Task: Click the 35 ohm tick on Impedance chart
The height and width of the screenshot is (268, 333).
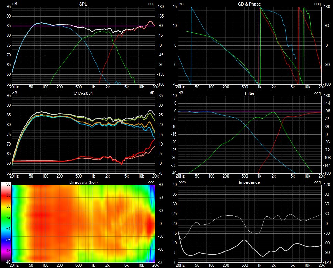Action: pyautogui.click(x=175, y=194)
